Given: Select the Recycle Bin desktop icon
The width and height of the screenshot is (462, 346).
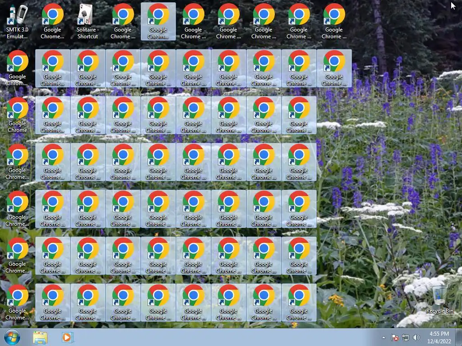Looking at the screenshot, I should [439, 300].
